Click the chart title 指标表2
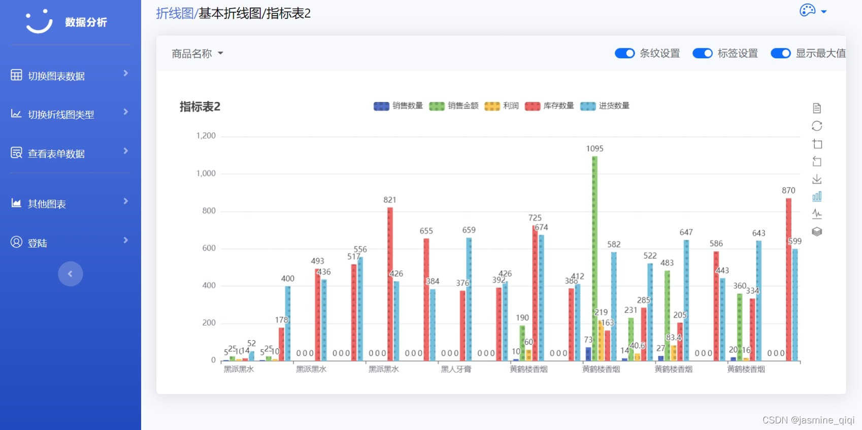Image resolution: width=862 pixels, height=430 pixels. coord(200,106)
